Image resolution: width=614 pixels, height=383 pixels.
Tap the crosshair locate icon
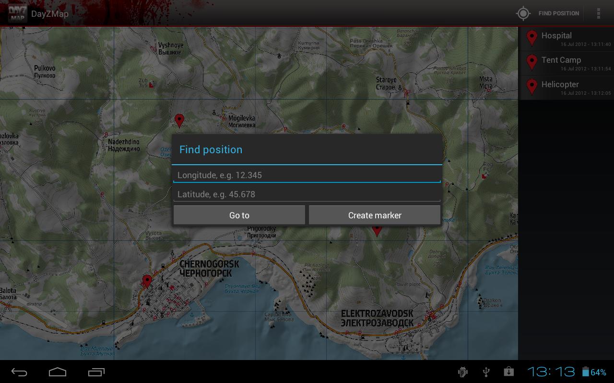pos(523,13)
